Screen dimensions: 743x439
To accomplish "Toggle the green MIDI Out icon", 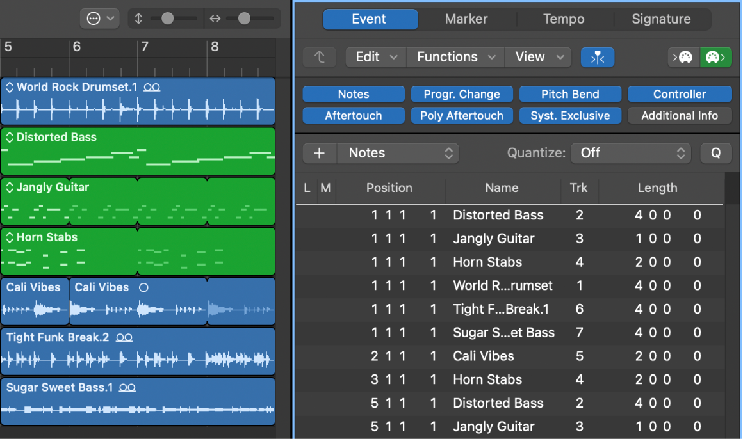I will coord(715,57).
